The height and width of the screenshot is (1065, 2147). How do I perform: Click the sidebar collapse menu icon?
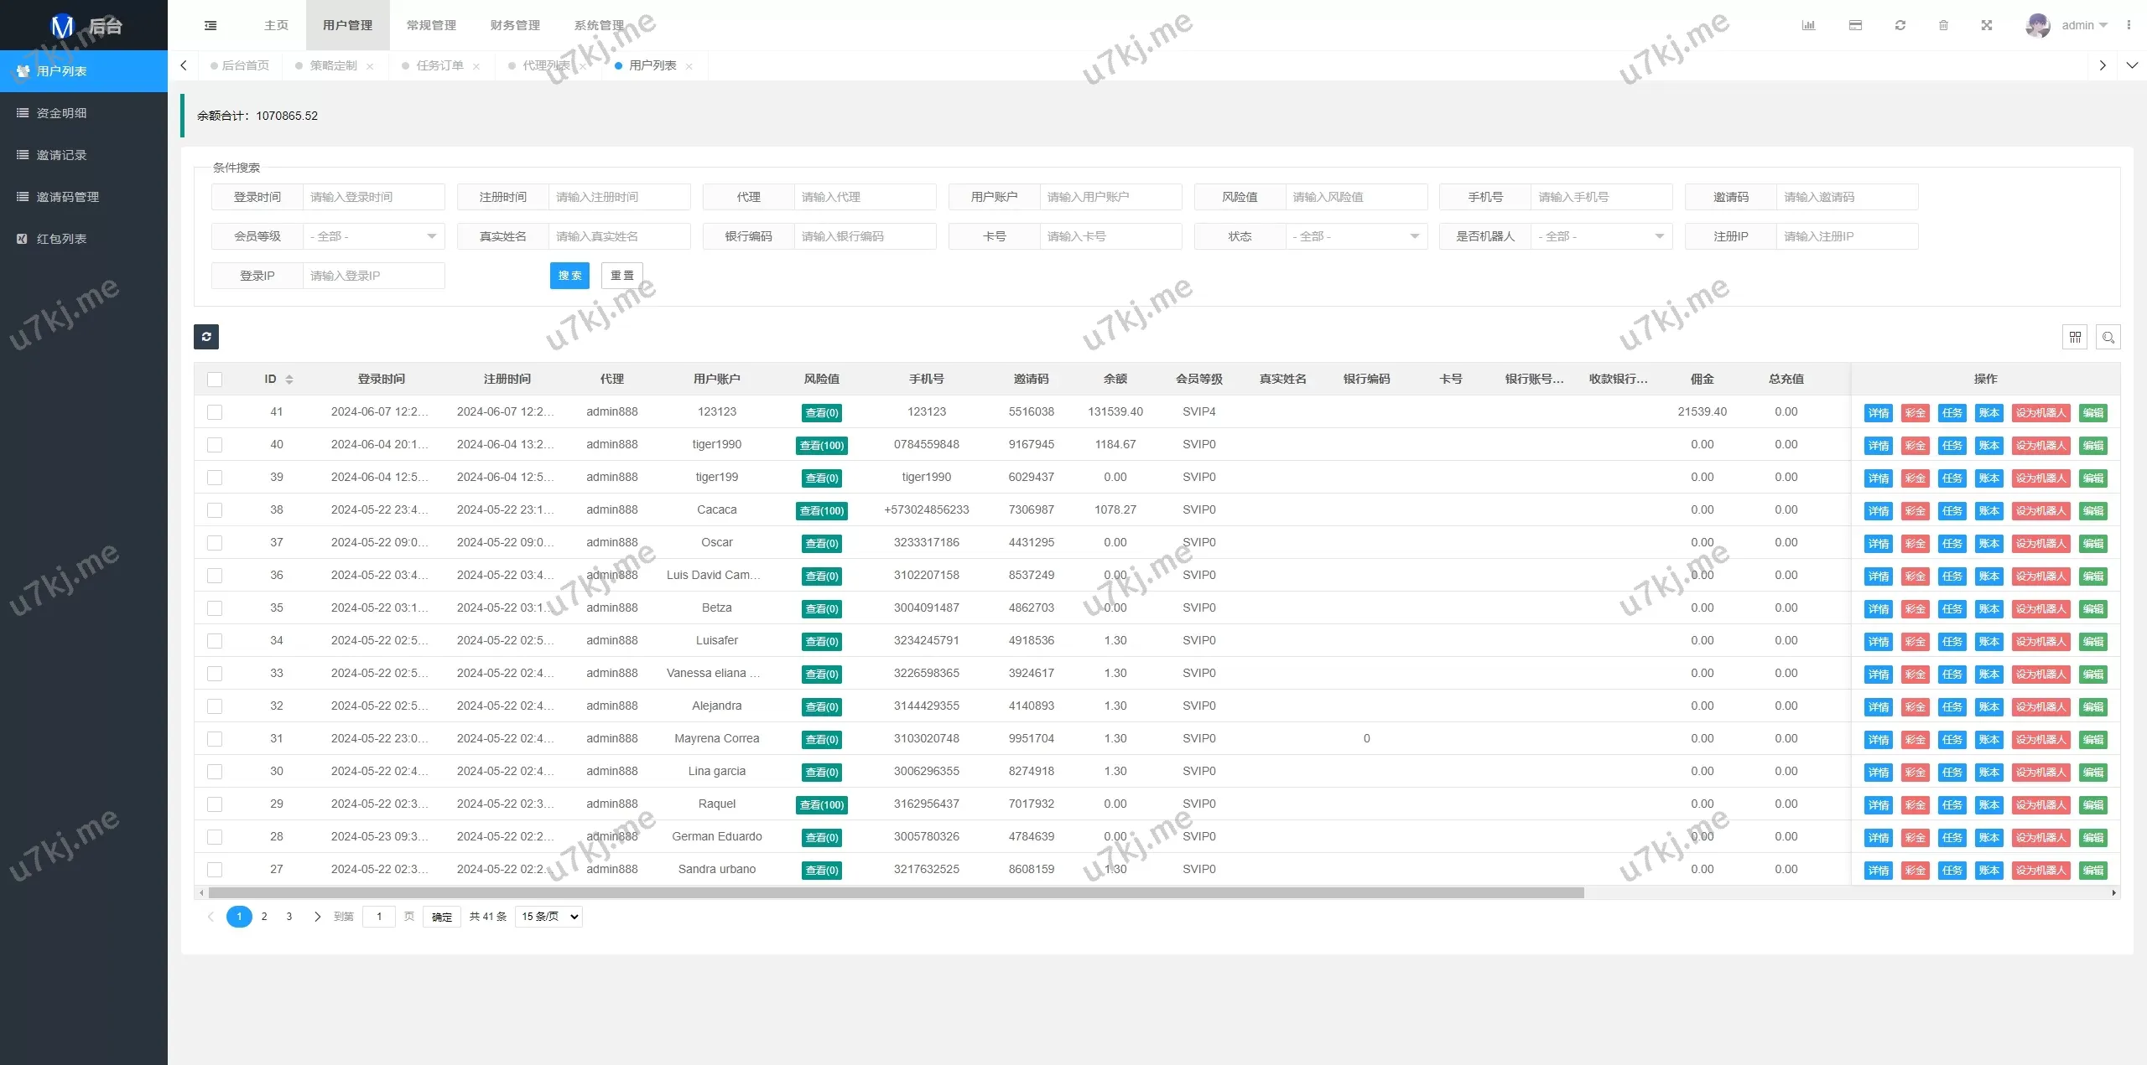tap(211, 25)
